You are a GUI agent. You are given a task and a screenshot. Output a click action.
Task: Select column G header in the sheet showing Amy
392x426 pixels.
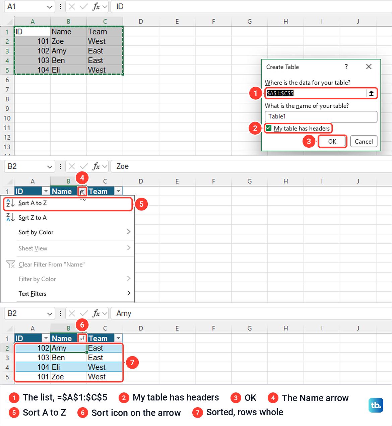pos(249,328)
